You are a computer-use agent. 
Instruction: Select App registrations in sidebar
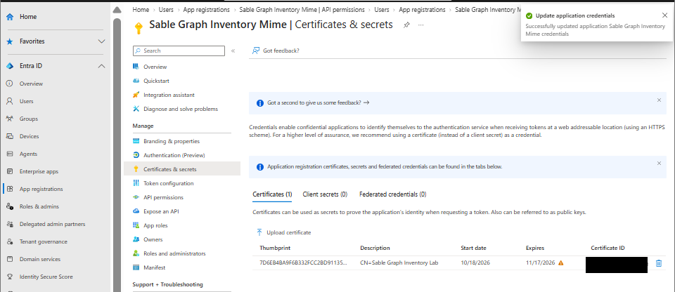coord(41,190)
